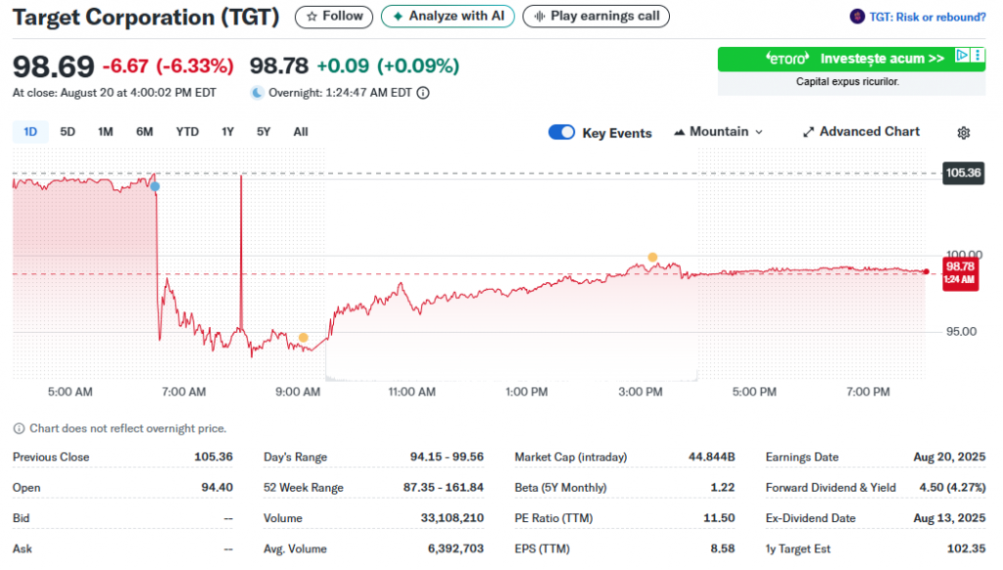This screenshot has width=1003, height=570.
Task: Click the Target Corporation (TGT) heading
Action: 146,18
